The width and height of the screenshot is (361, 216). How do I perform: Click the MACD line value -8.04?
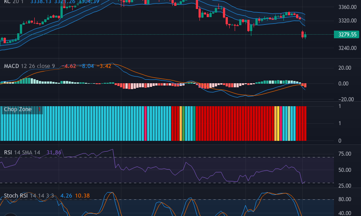coord(87,66)
